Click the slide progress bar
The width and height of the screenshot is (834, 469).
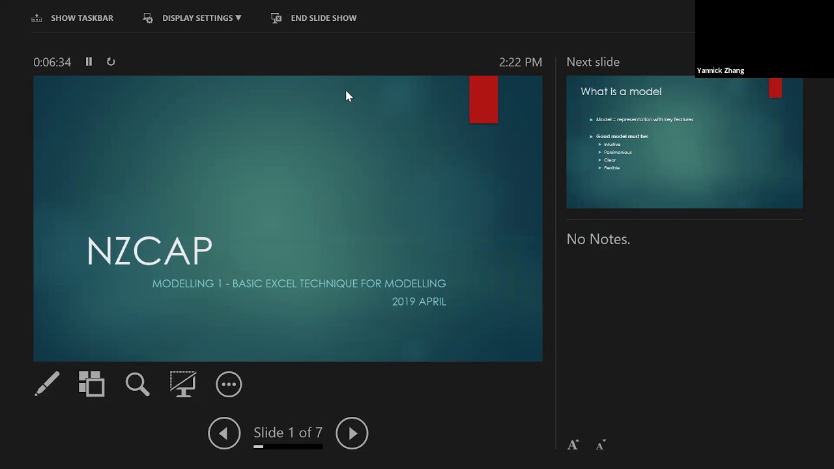[288, 447]
